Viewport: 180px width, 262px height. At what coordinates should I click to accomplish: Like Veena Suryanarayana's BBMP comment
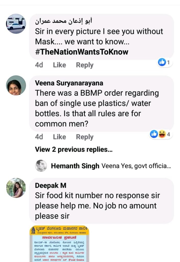[59, 137]
